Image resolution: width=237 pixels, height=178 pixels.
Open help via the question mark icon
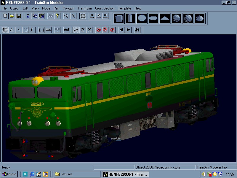57,16
